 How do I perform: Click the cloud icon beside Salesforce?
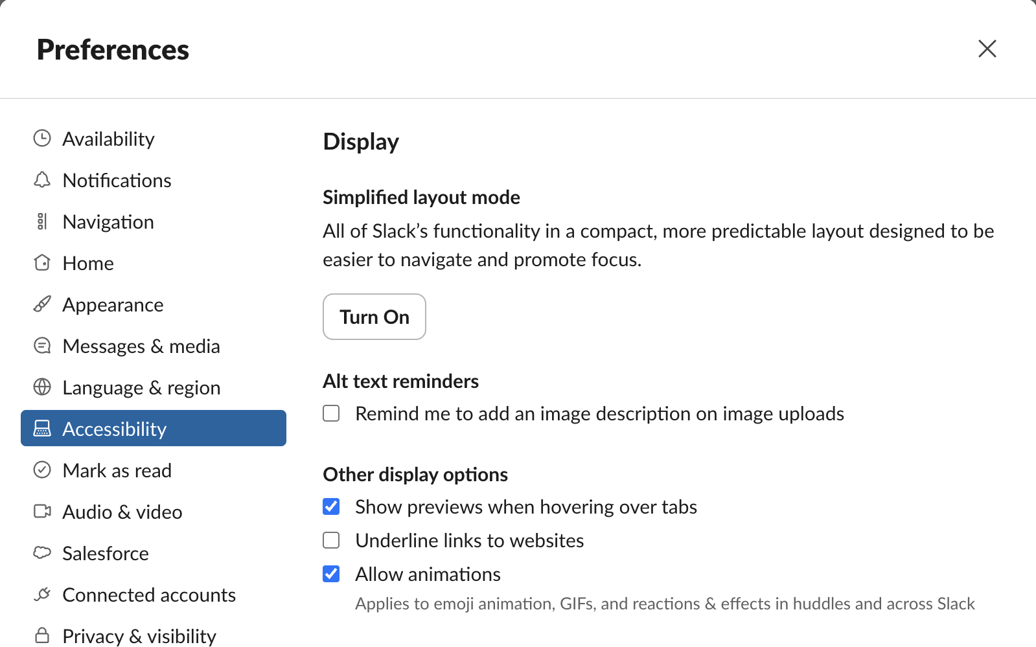click(x=42, y=552)
